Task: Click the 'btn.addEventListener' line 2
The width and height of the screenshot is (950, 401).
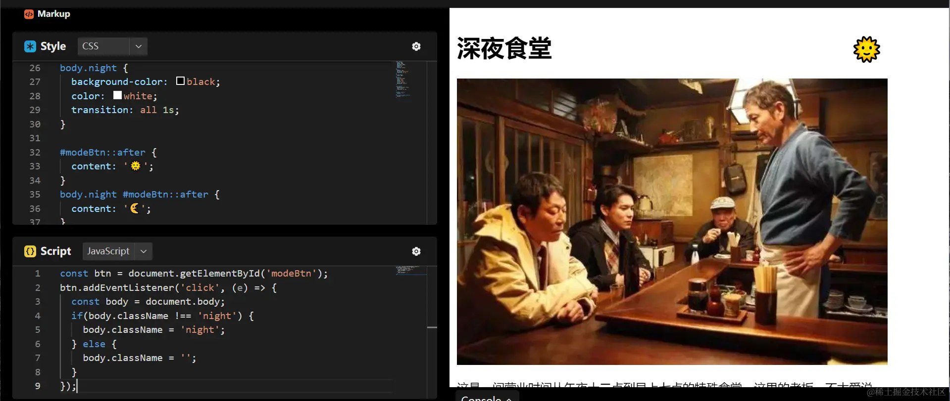Action: point(168,288)
